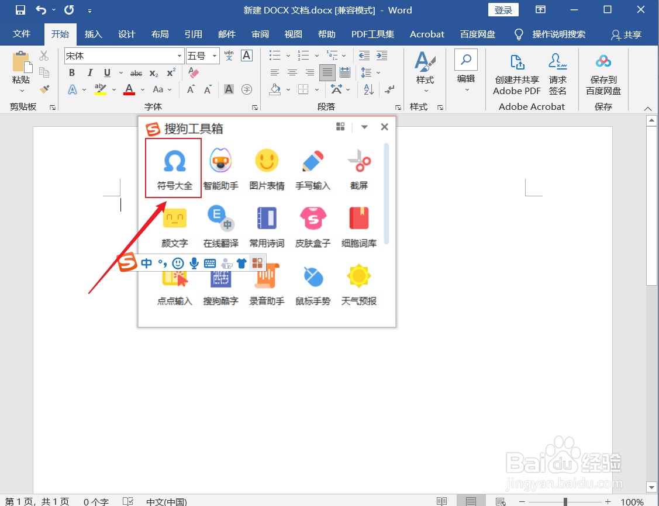The width and height of the screenshot is (659, 506).
Task: Toggle Bold formatting
Action: pyautogui.click(x=72, y=73)
